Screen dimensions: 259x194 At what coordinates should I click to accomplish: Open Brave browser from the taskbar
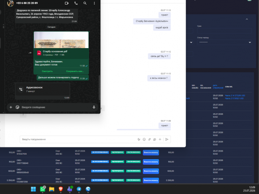[61, 189]
